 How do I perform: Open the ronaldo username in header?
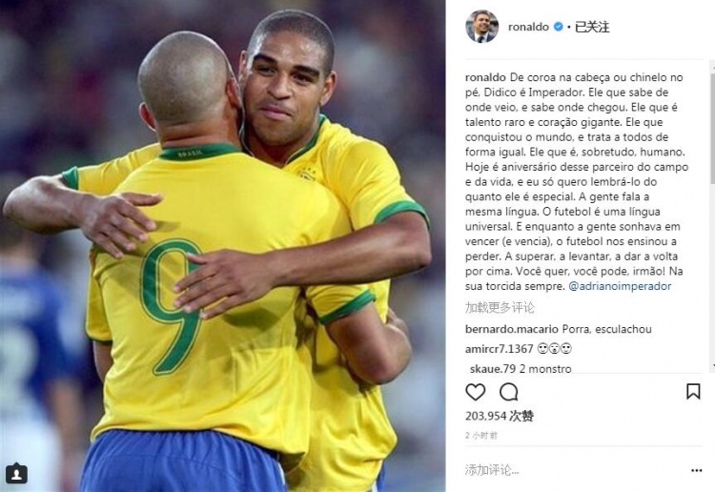[528, 27]
